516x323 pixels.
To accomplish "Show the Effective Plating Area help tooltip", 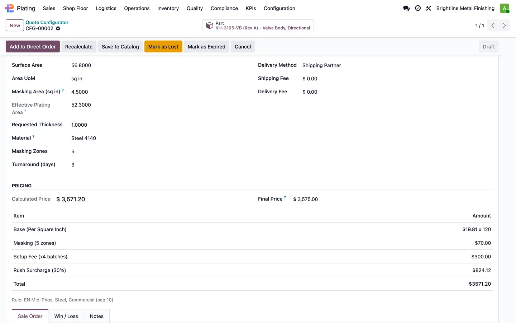I will pyautogui.click(x=25, y=111).
